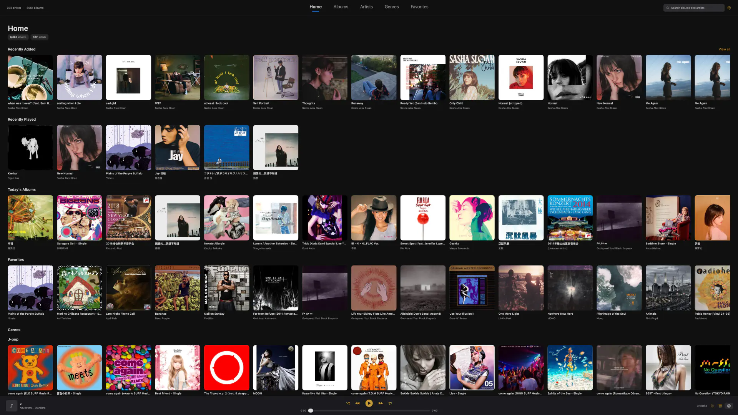Click the 6,061 albums badge under Home

tap(18, 37)
